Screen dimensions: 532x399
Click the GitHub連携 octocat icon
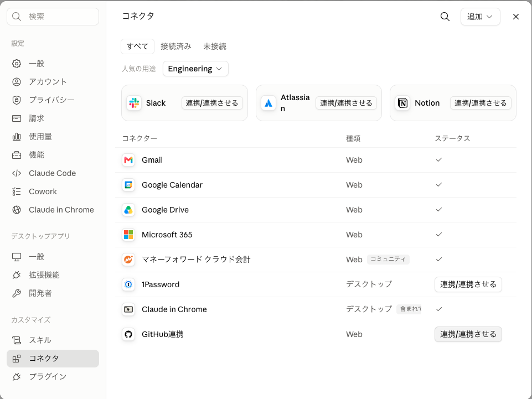[128, 334]
